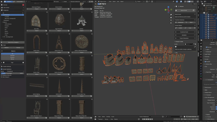Click the Select All in Category cursor button

pyautogui.click(x=12, y=42)
